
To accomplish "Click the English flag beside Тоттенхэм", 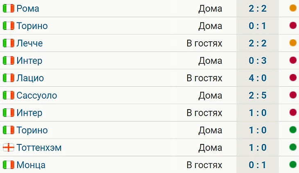I will point(8,148).
